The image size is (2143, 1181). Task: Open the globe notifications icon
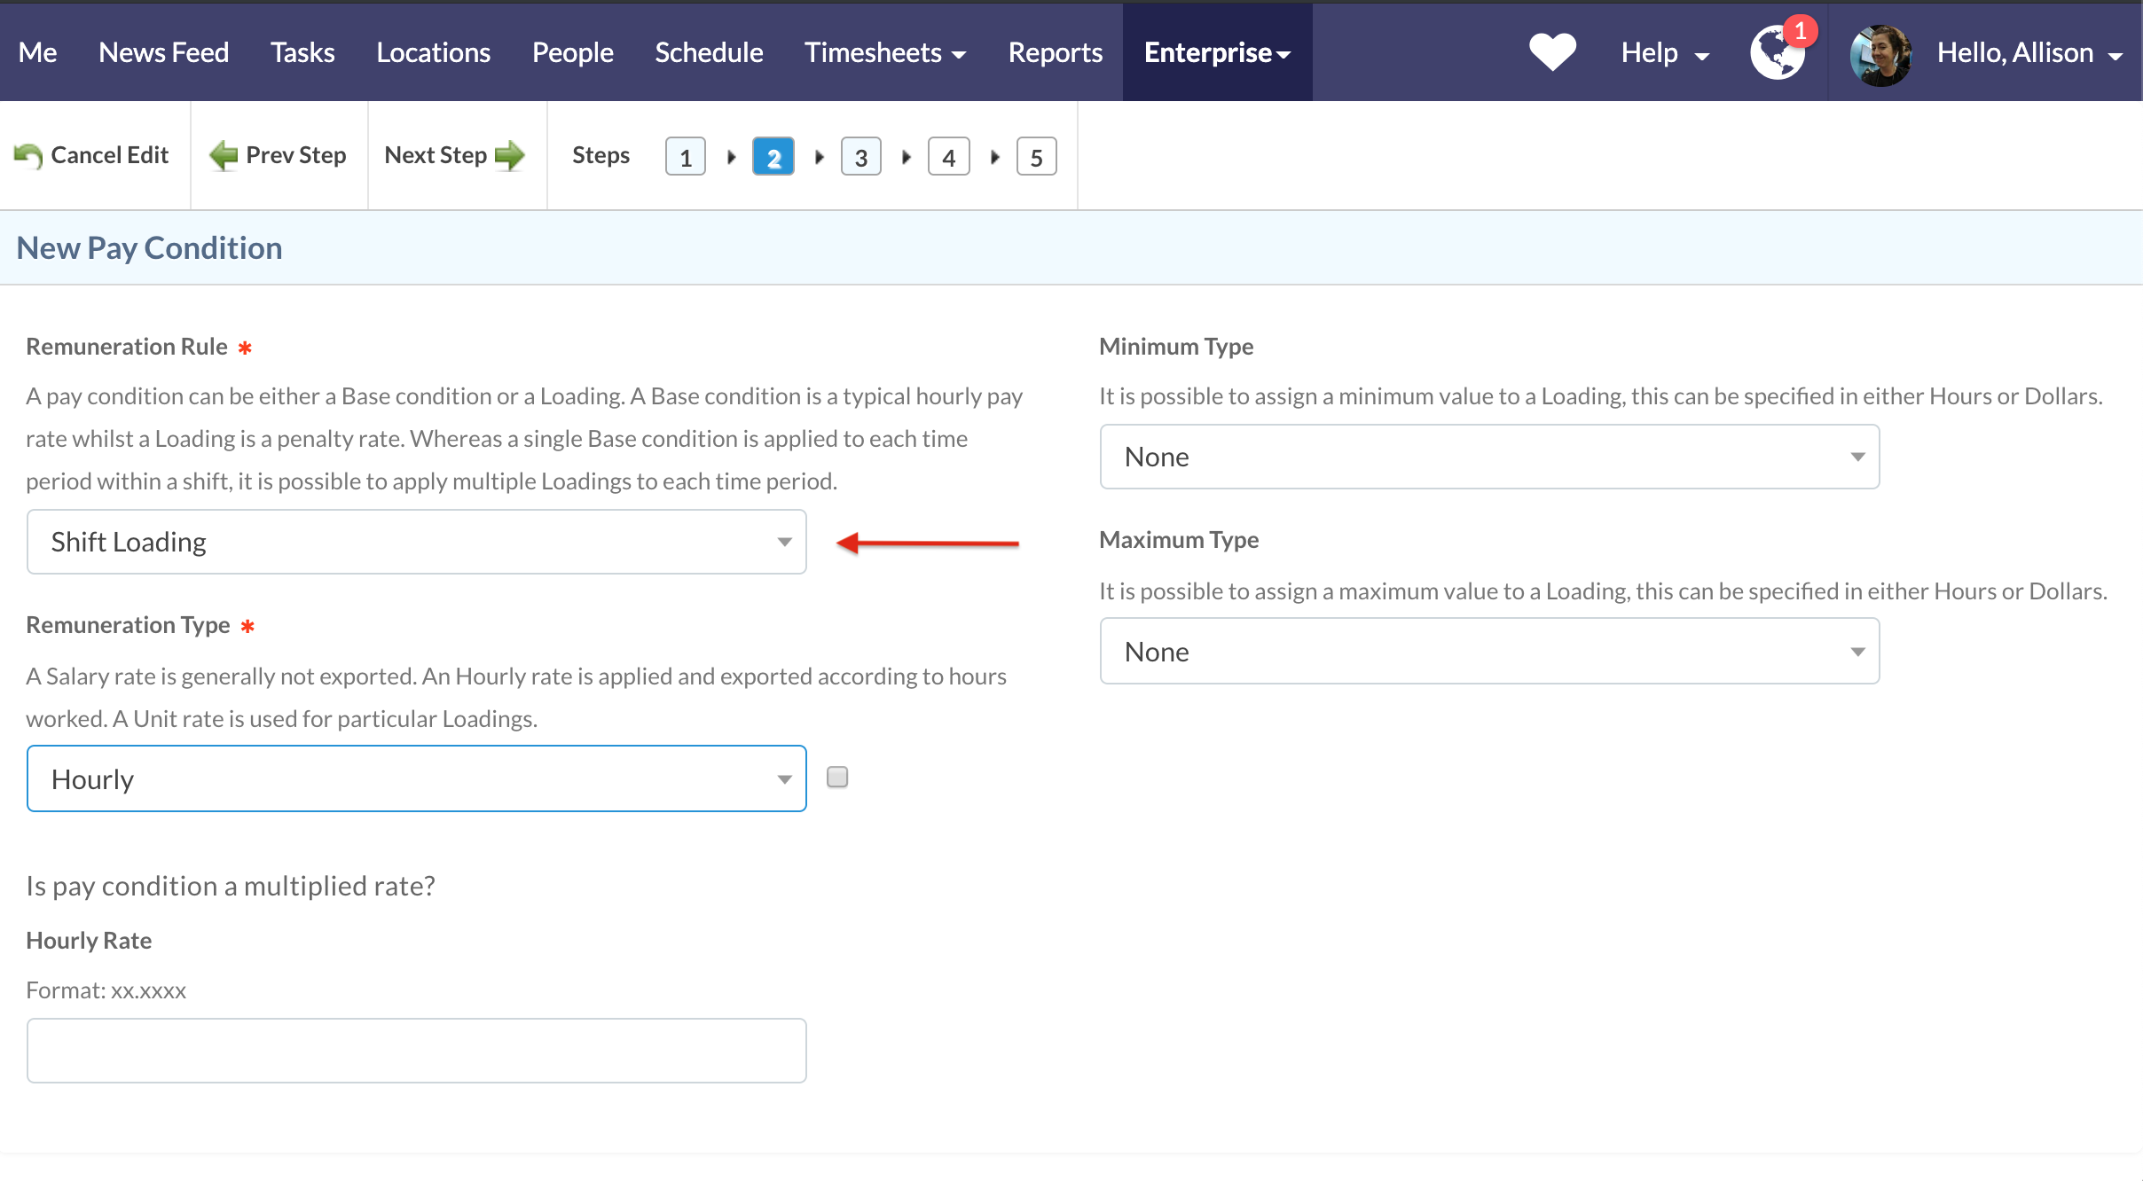click(x=1777, y=53)
